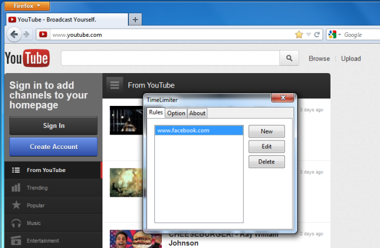Screen dimensions: 380x248
Task: Switch to Rules tab in TimeLimiter
Action: 156,112
